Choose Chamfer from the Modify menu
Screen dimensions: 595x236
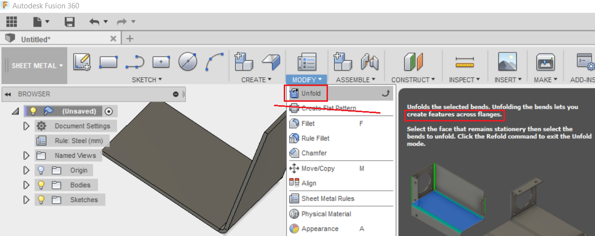tap(340, 153)
